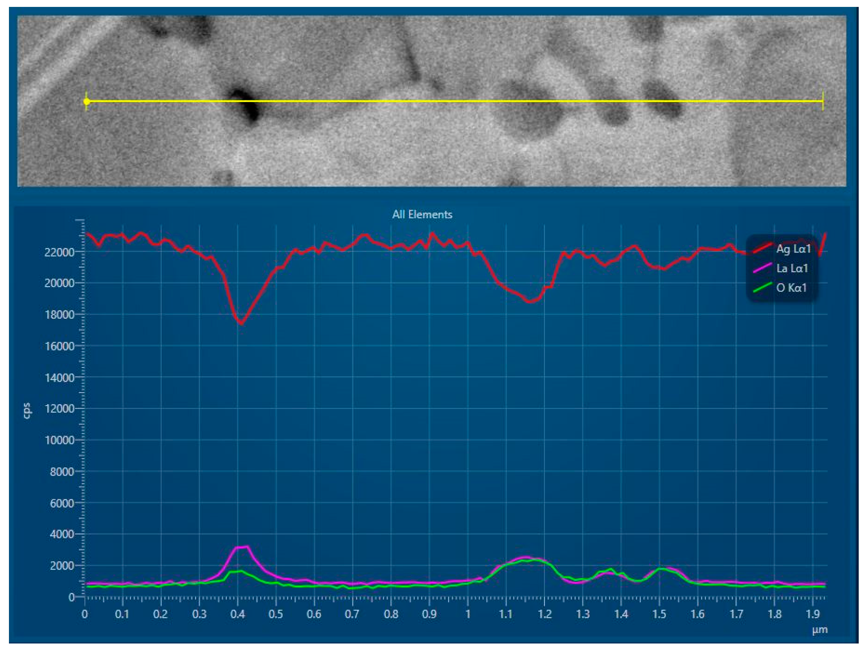Click the µm horizontal axis unit label

(x=820, y=630)
